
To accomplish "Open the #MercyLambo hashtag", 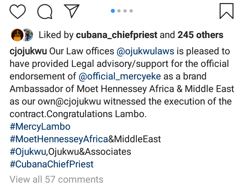I will [x=40, y=127].
